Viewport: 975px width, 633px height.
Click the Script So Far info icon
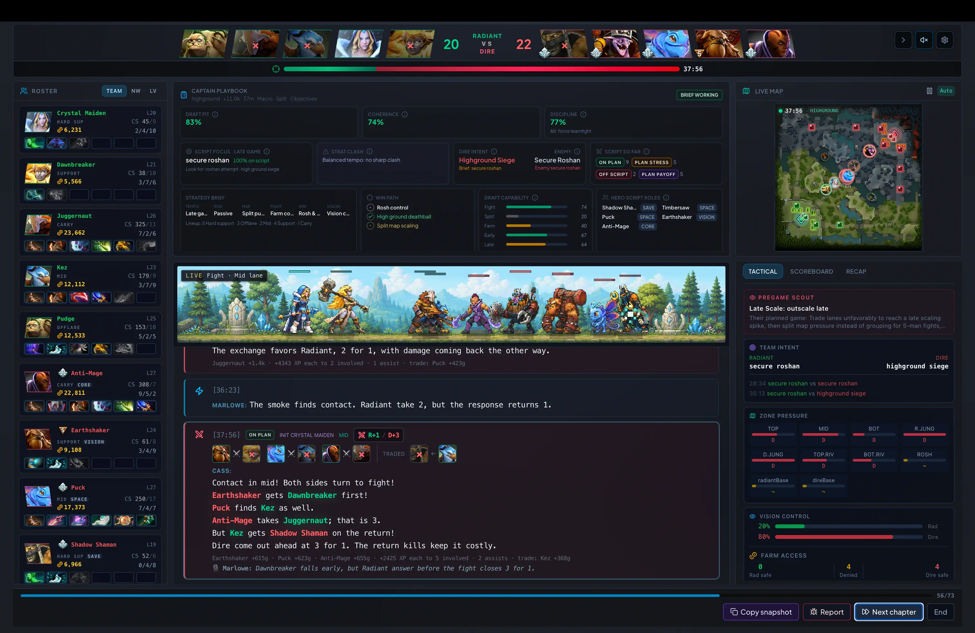[646, 151]
